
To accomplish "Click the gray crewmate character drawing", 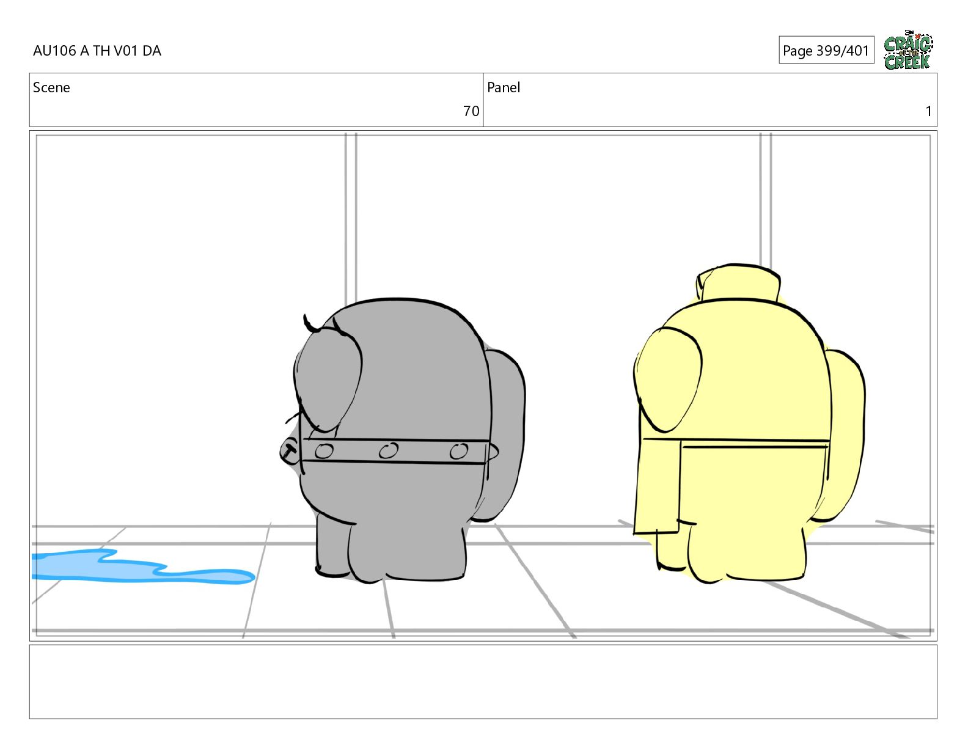I will tap(402, 440).
